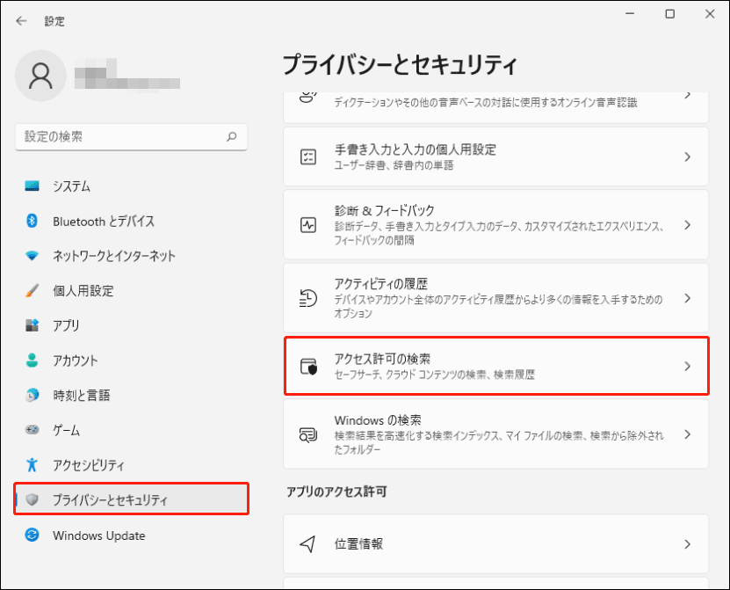Screen dimensions: 730x590
Task: Expand the Windows の検索 chevron
Action: [x=687, y=434]
